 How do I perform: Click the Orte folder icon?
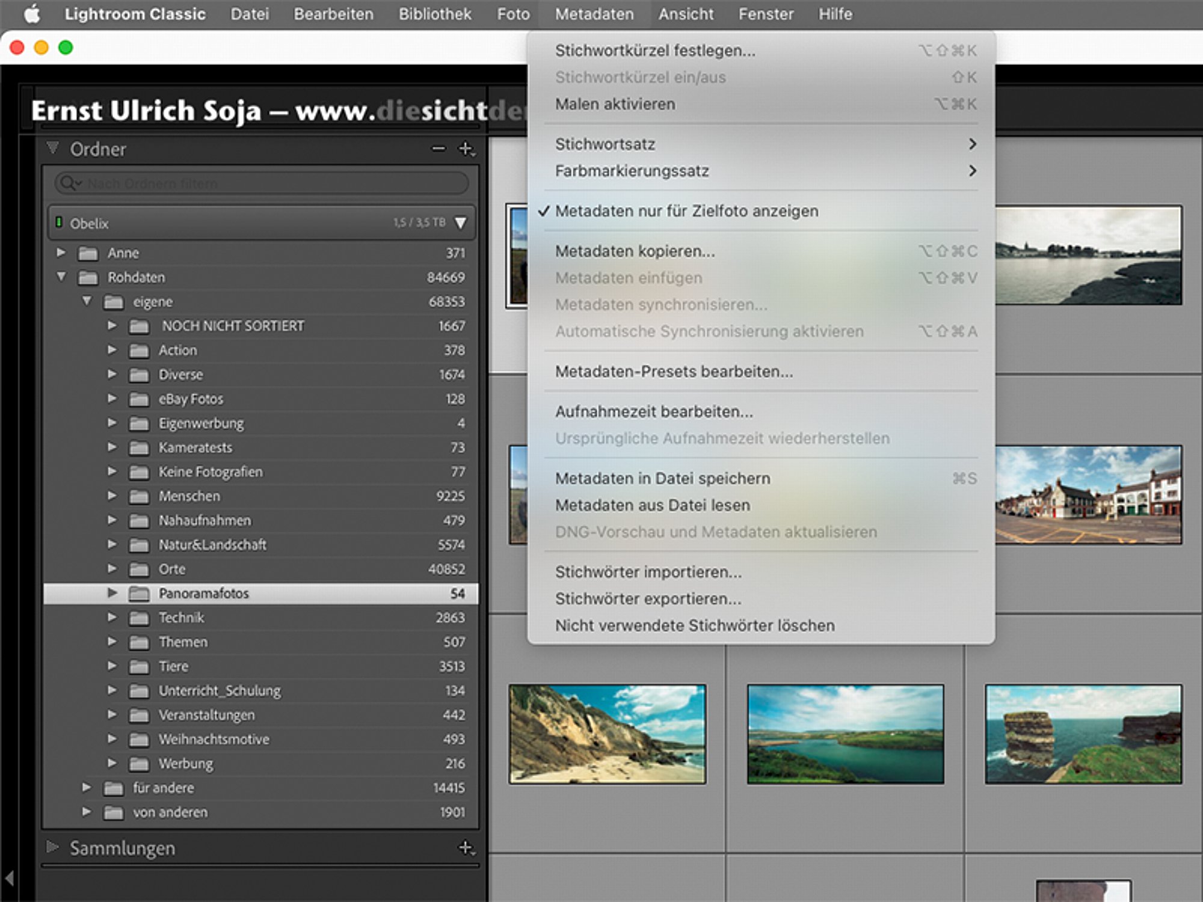point(139,569)
